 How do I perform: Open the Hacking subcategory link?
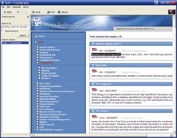pyautogui.click(x=45, y=71)
